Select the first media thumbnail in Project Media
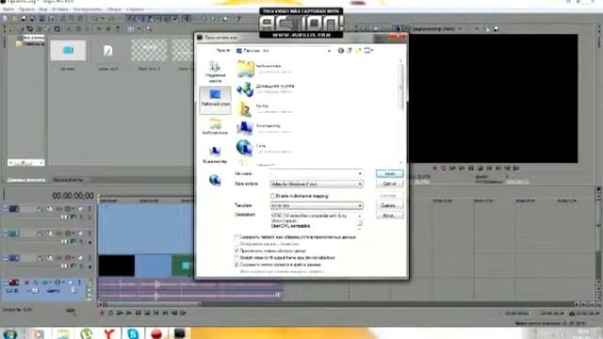 point(68,50)
